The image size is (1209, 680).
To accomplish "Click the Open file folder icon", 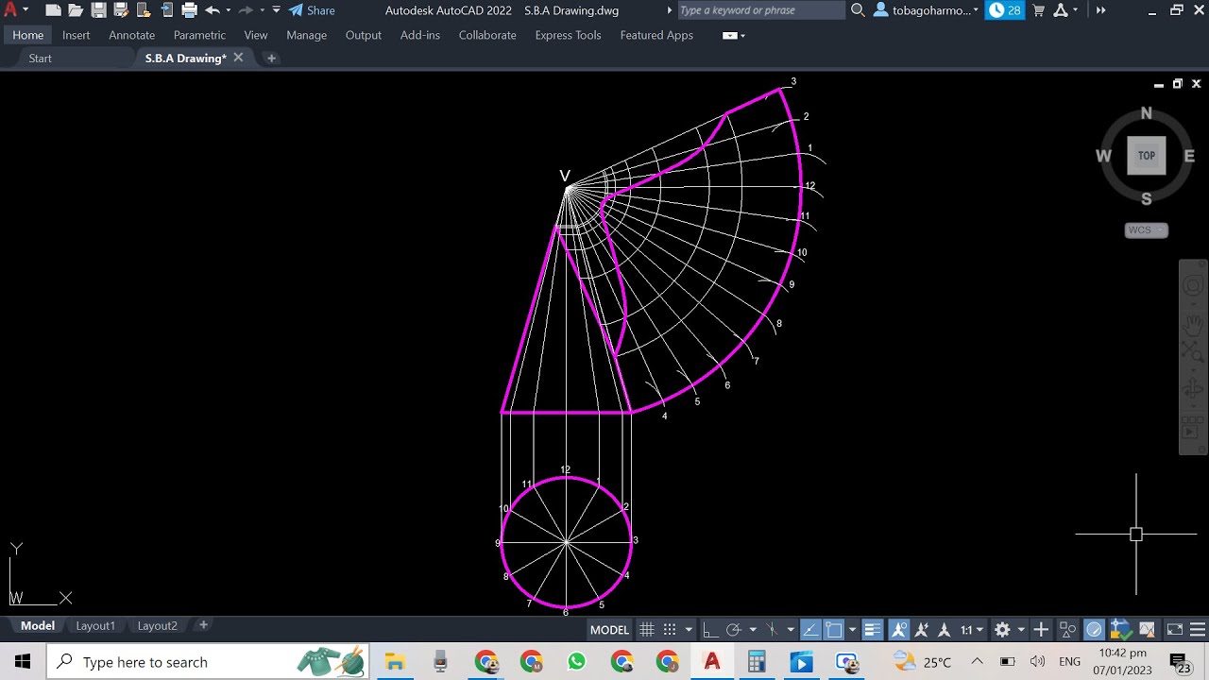I will tap(76, 10).
